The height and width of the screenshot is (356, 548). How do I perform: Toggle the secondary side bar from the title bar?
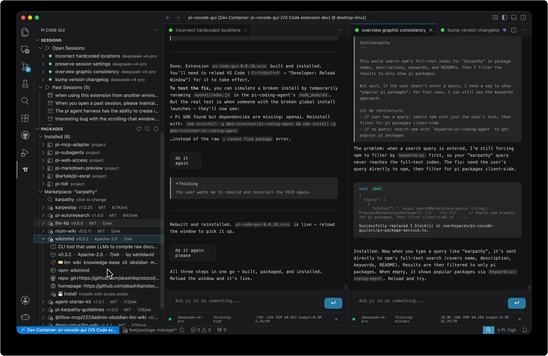(x=523, y=17)
